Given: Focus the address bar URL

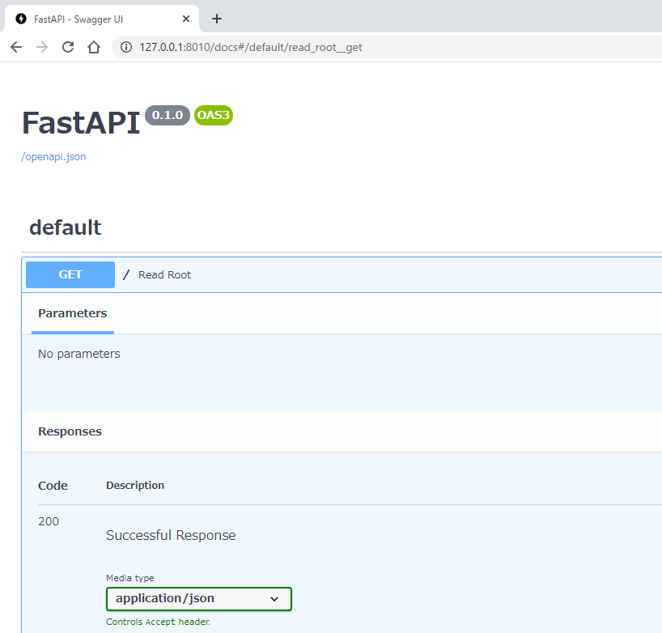Looking at the screenshot, I should click(250, 47).
